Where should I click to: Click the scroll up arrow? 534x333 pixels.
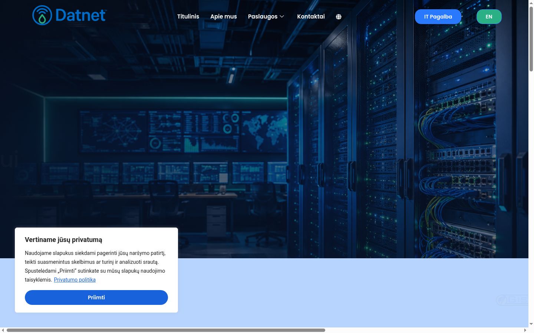click(x=531, y=3)
